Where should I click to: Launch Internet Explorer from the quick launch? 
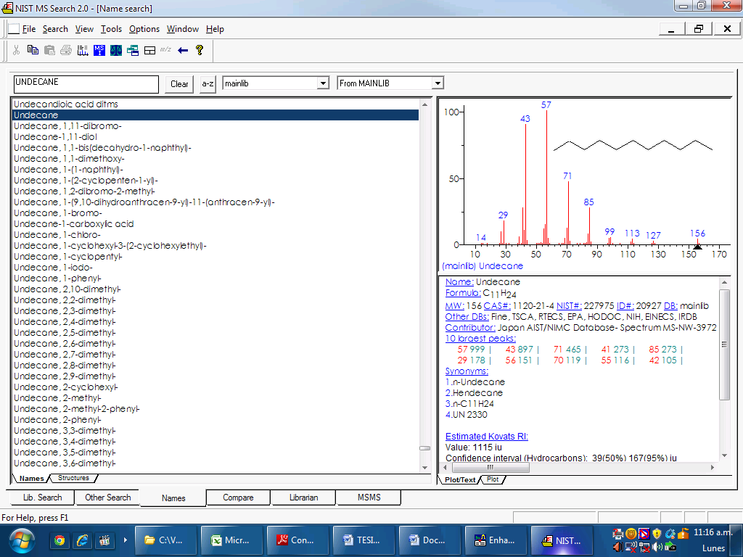click(82, 540)
